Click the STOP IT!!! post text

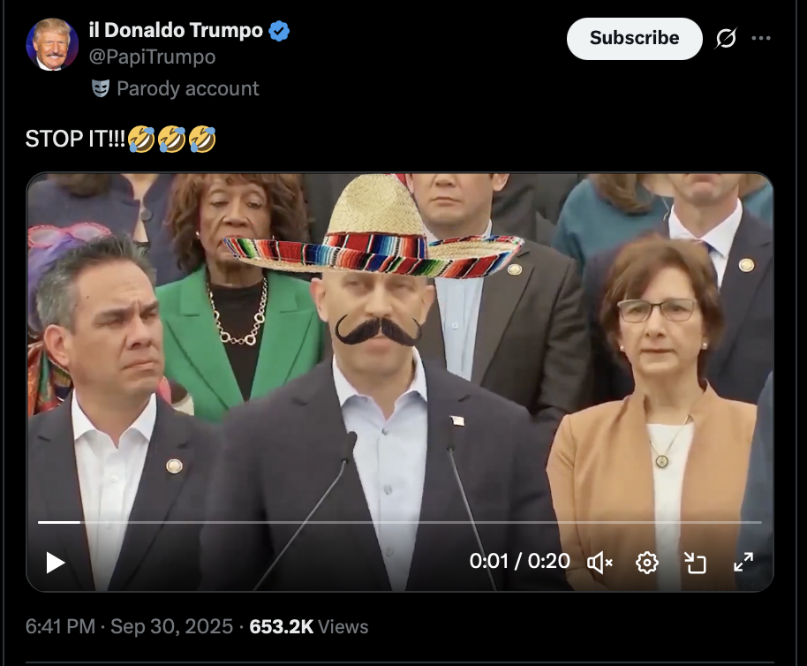tap(74, 139)
